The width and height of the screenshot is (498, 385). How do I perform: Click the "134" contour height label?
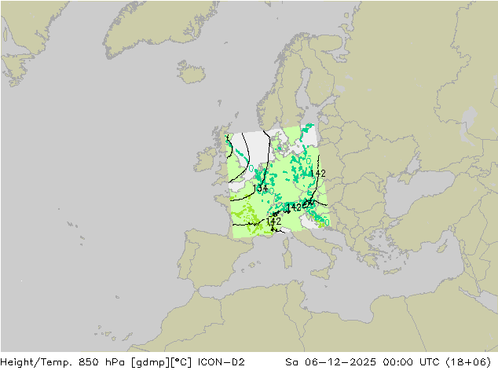point(260,189)
